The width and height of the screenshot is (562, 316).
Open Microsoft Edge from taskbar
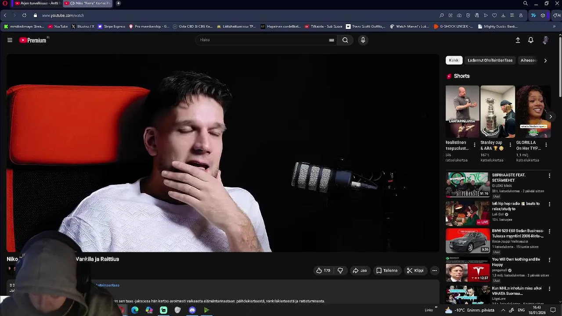click(135, 310)
